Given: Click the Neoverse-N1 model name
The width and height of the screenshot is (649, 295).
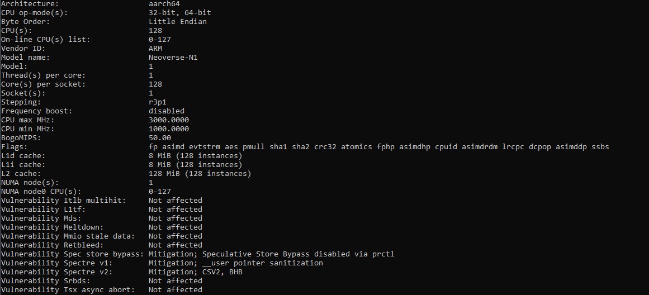Looking at the screenshot, I should (173, 57).
